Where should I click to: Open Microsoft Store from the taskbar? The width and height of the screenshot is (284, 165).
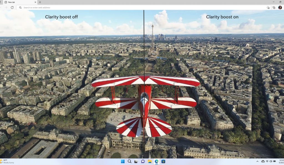click(163, 161)
